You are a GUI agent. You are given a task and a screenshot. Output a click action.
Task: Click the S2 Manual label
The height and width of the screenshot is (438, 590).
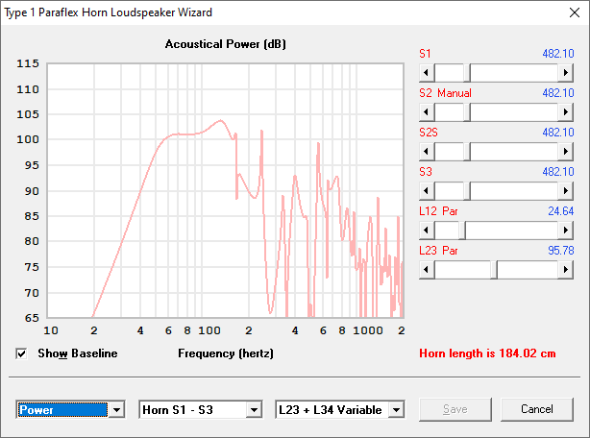coord(446,93)
